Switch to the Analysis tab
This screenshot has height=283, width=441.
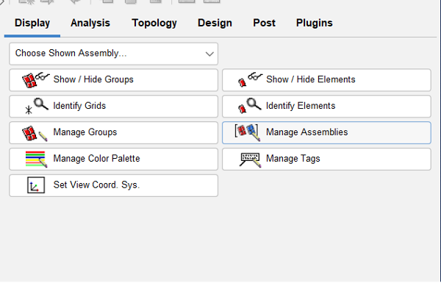coord(90,23)
